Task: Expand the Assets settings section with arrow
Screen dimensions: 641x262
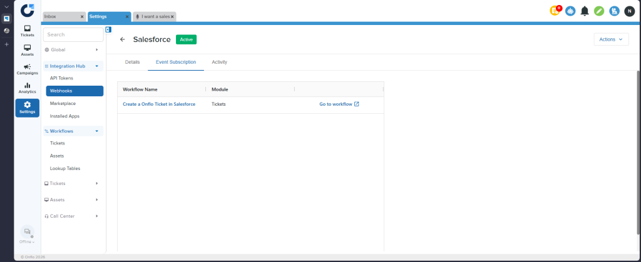Action: point(97,200)
